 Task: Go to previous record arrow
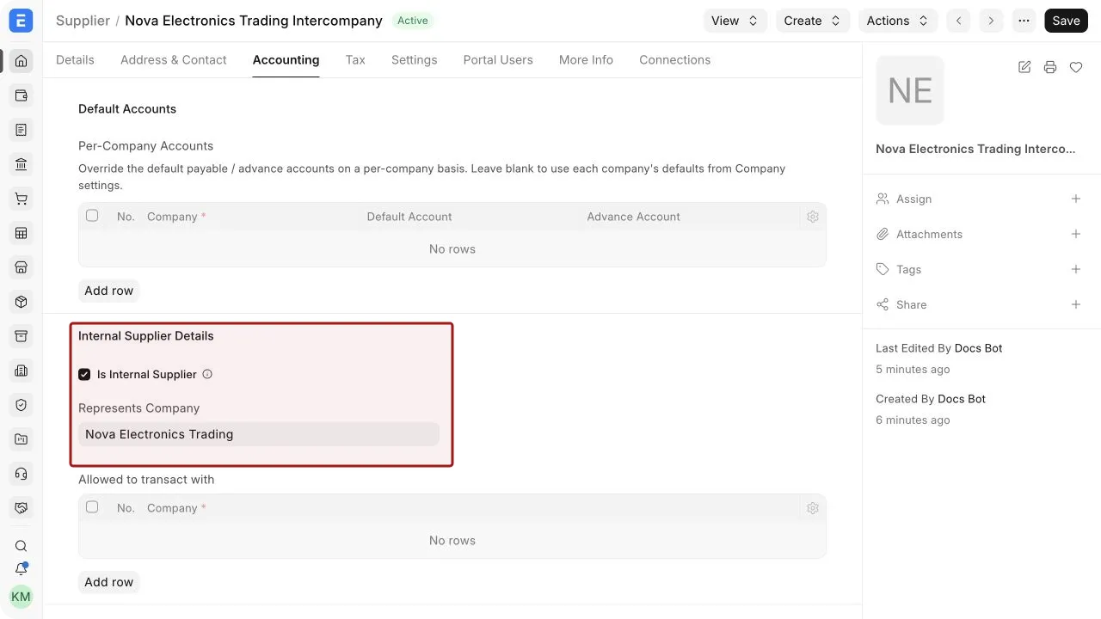958,21
